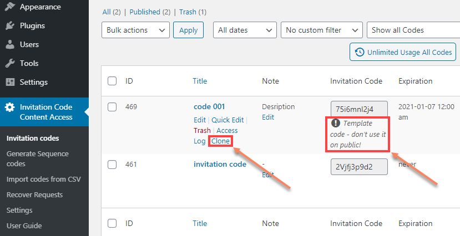The image size is (460, 236).
Task: Click the Users person icon
Action: (10, 44)
